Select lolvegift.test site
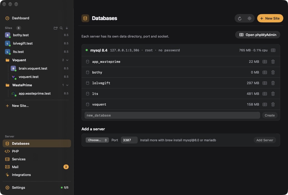The width and height of the screenshot is (288, 195). coord(37,43)
